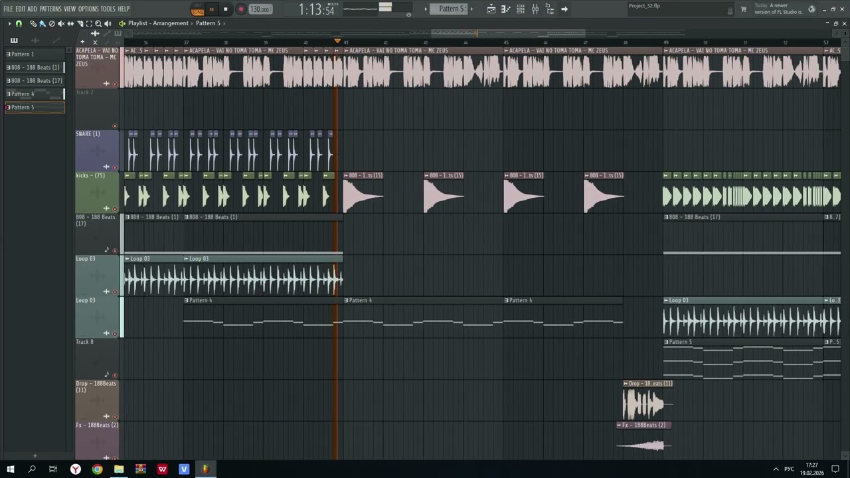Open the FL Studio shop cart
The image size is (850, 478).
744,9
